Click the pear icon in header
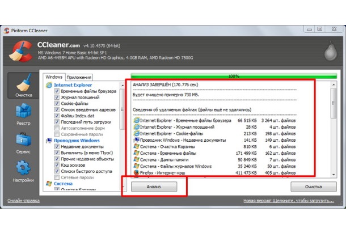The height and width of the screenshot is (233, 346). tap(331, 51)
